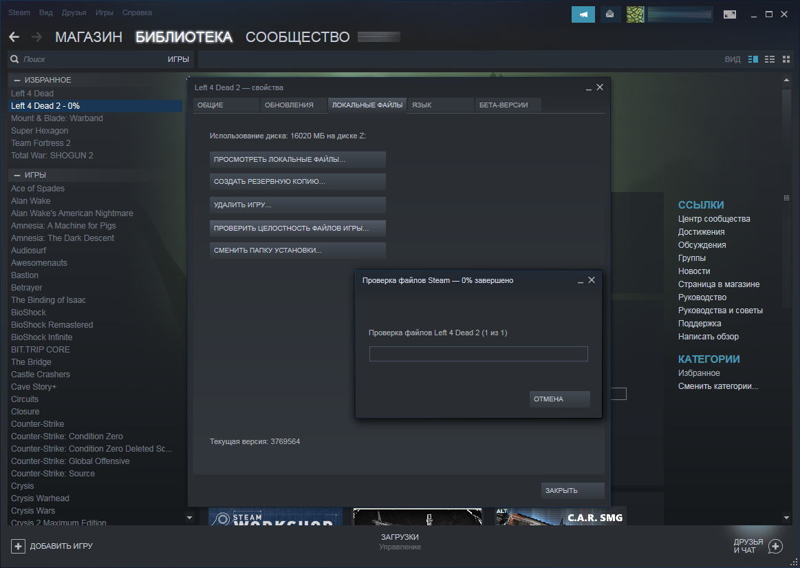The width and height of the screenshot is (800, 568).
Task: Select Total War: SHOGUN 2
Action: (x=52, y=156)
